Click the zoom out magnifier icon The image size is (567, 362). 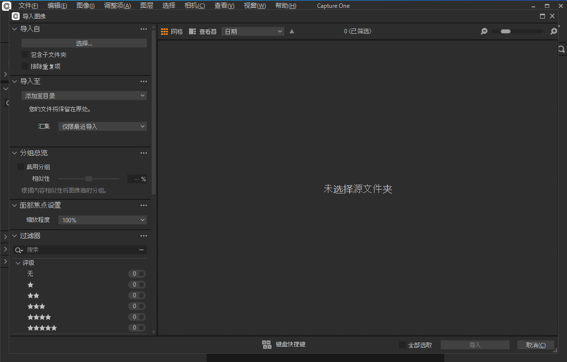[484, 31]
